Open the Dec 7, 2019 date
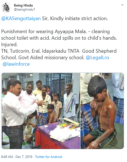Viewport: 127px width, 162px height. point(24,157)
